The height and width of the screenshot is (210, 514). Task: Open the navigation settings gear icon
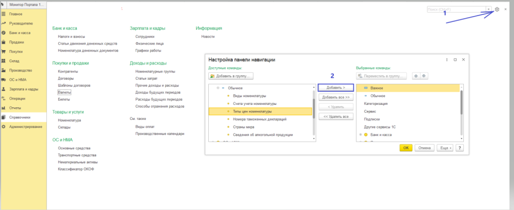[x=497, y=9]
